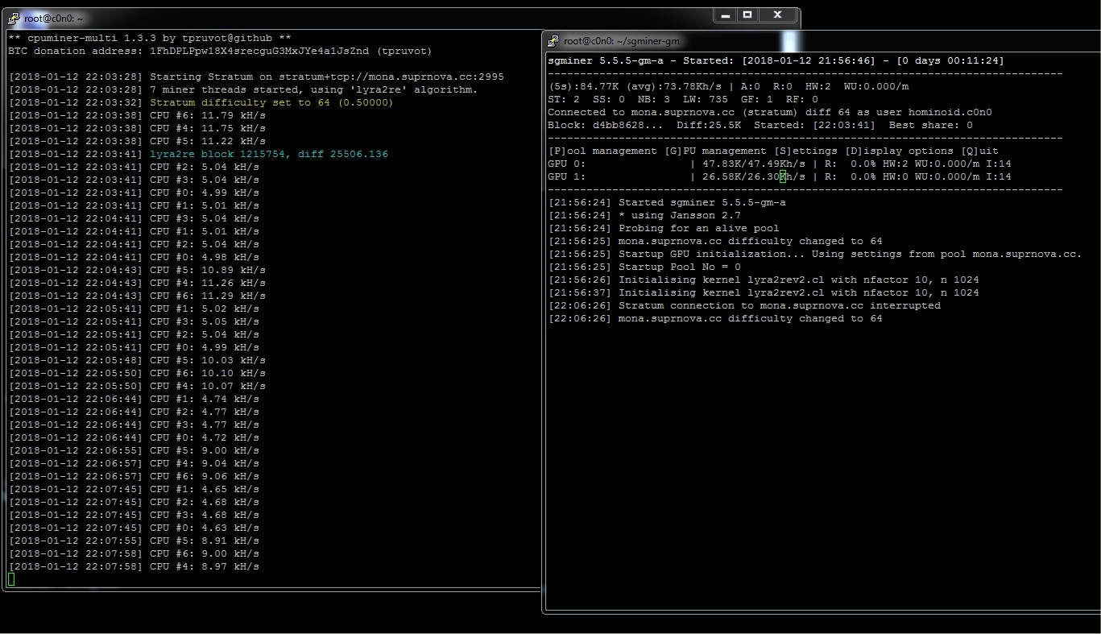Click the 'CPU #5: 10.89 kH/s' line
Screen dimensions: 1101x634
pos(137,270)
